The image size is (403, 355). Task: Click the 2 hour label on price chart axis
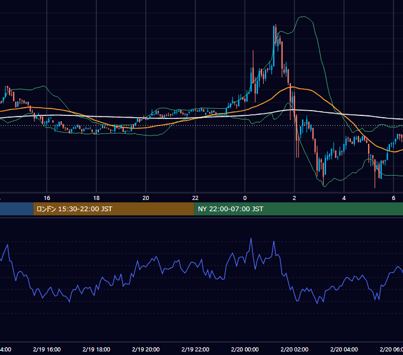click(295, 198)
